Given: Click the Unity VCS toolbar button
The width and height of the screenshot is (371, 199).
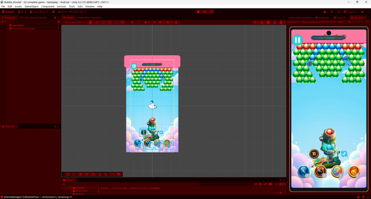Looking at the screenshot, I should pyautogui.click(x=78, y=12).
